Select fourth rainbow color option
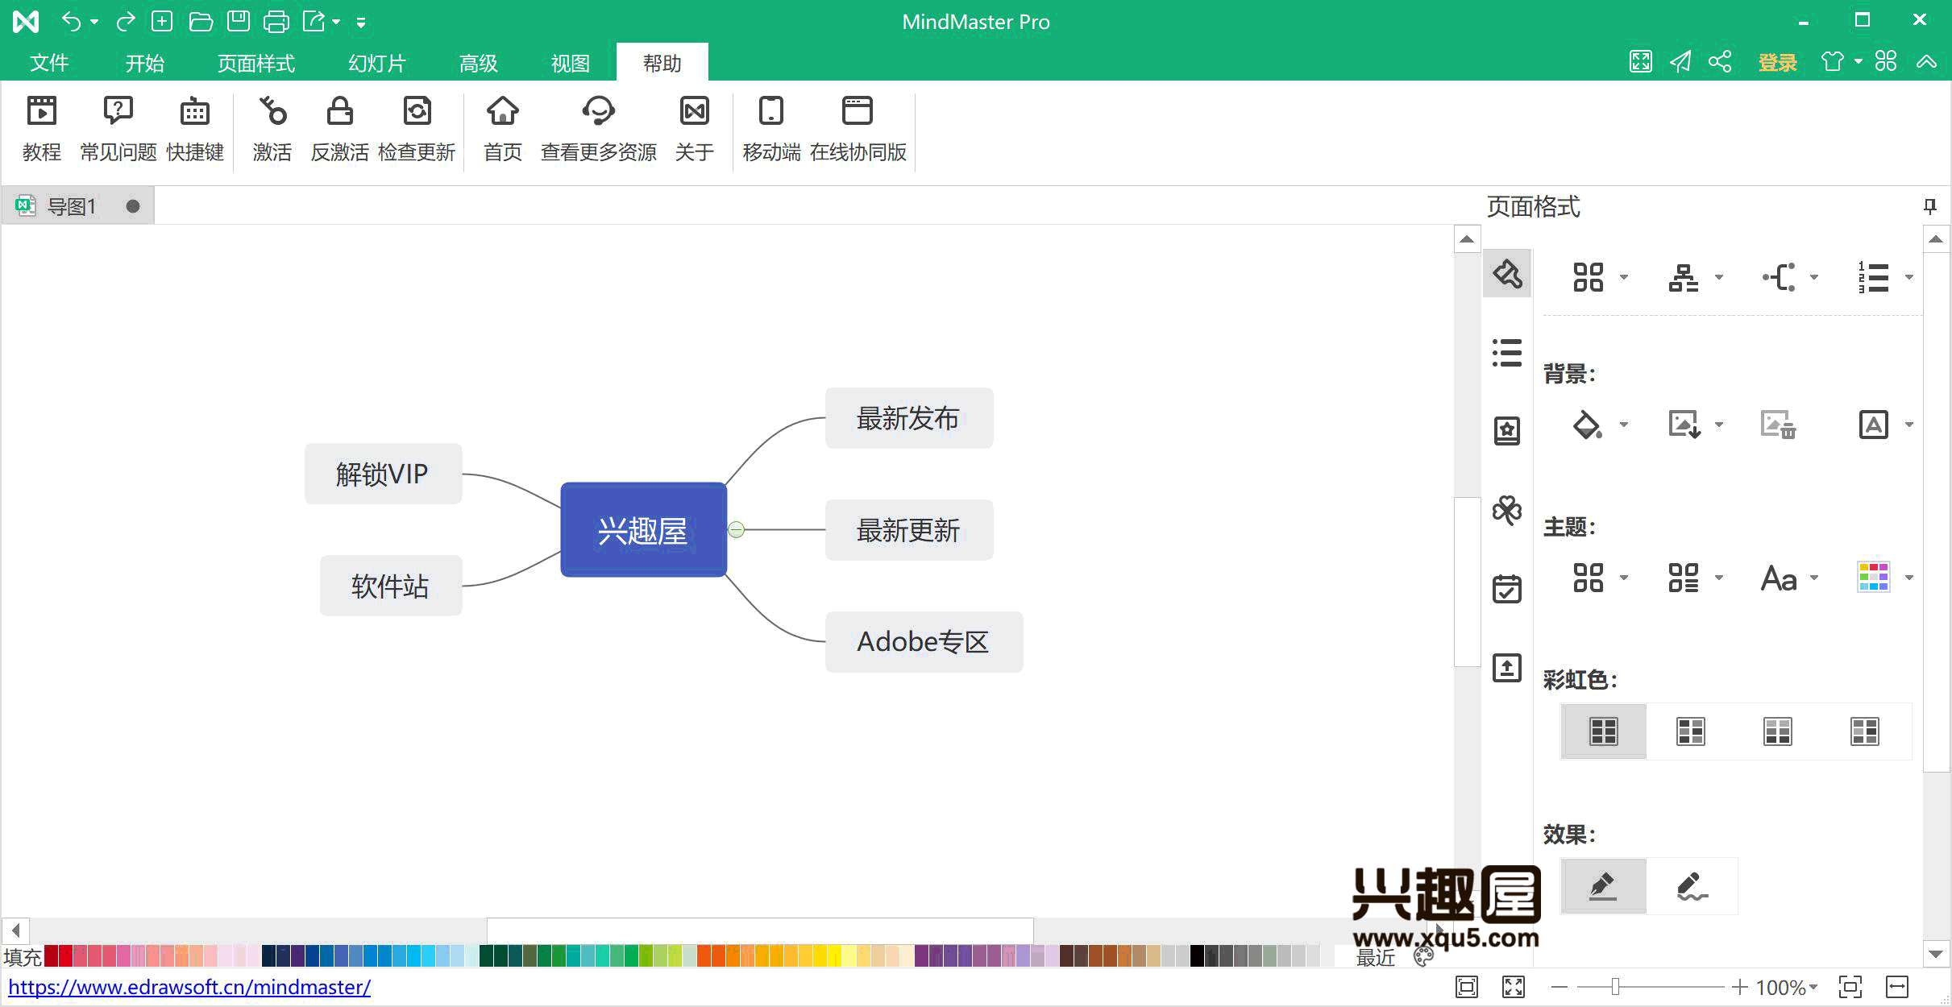1952x1007 pixels. point(1865,731)
